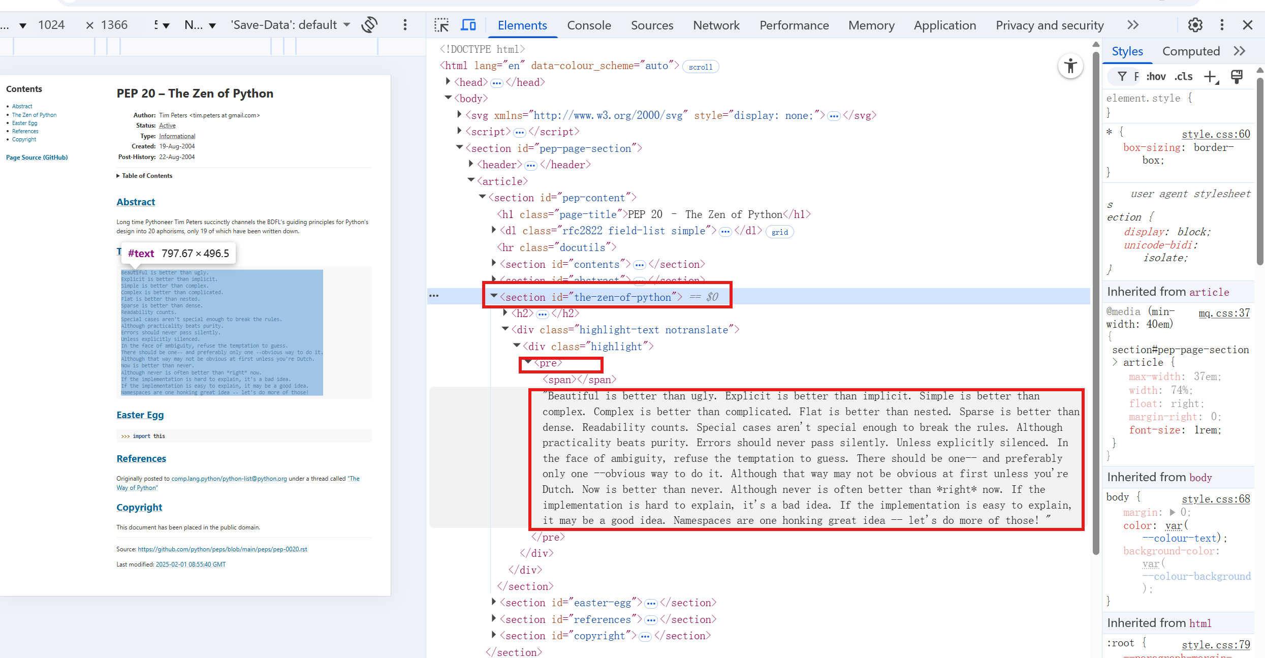The width and height of the screenshot is (1265, 658).
Task: Expand the Table of Contents disclosure
Action: (144, 176)
